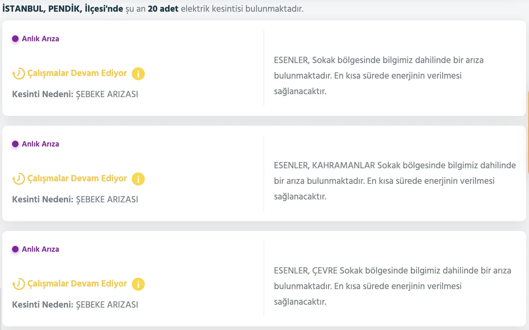Open the info tooltip on the KAHRAMANLAR Sokak card
This screenshot has width=529, height=330.
138,179
